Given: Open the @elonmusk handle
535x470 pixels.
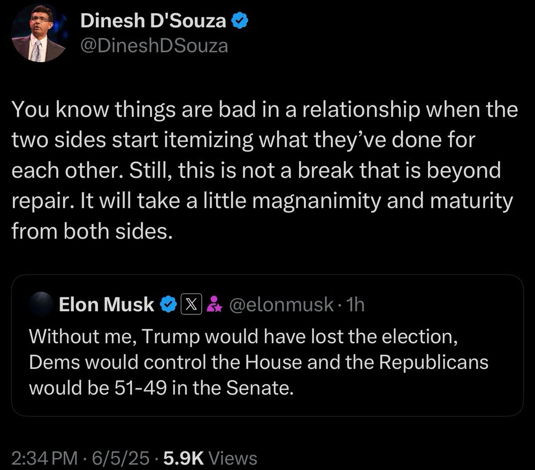Looking at the screenshot, I should (x=281, y=304).
